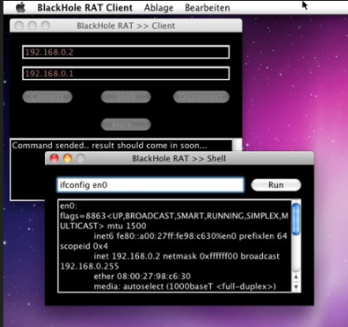Open the BlackHole RAT Client application menu

point(85,7)
